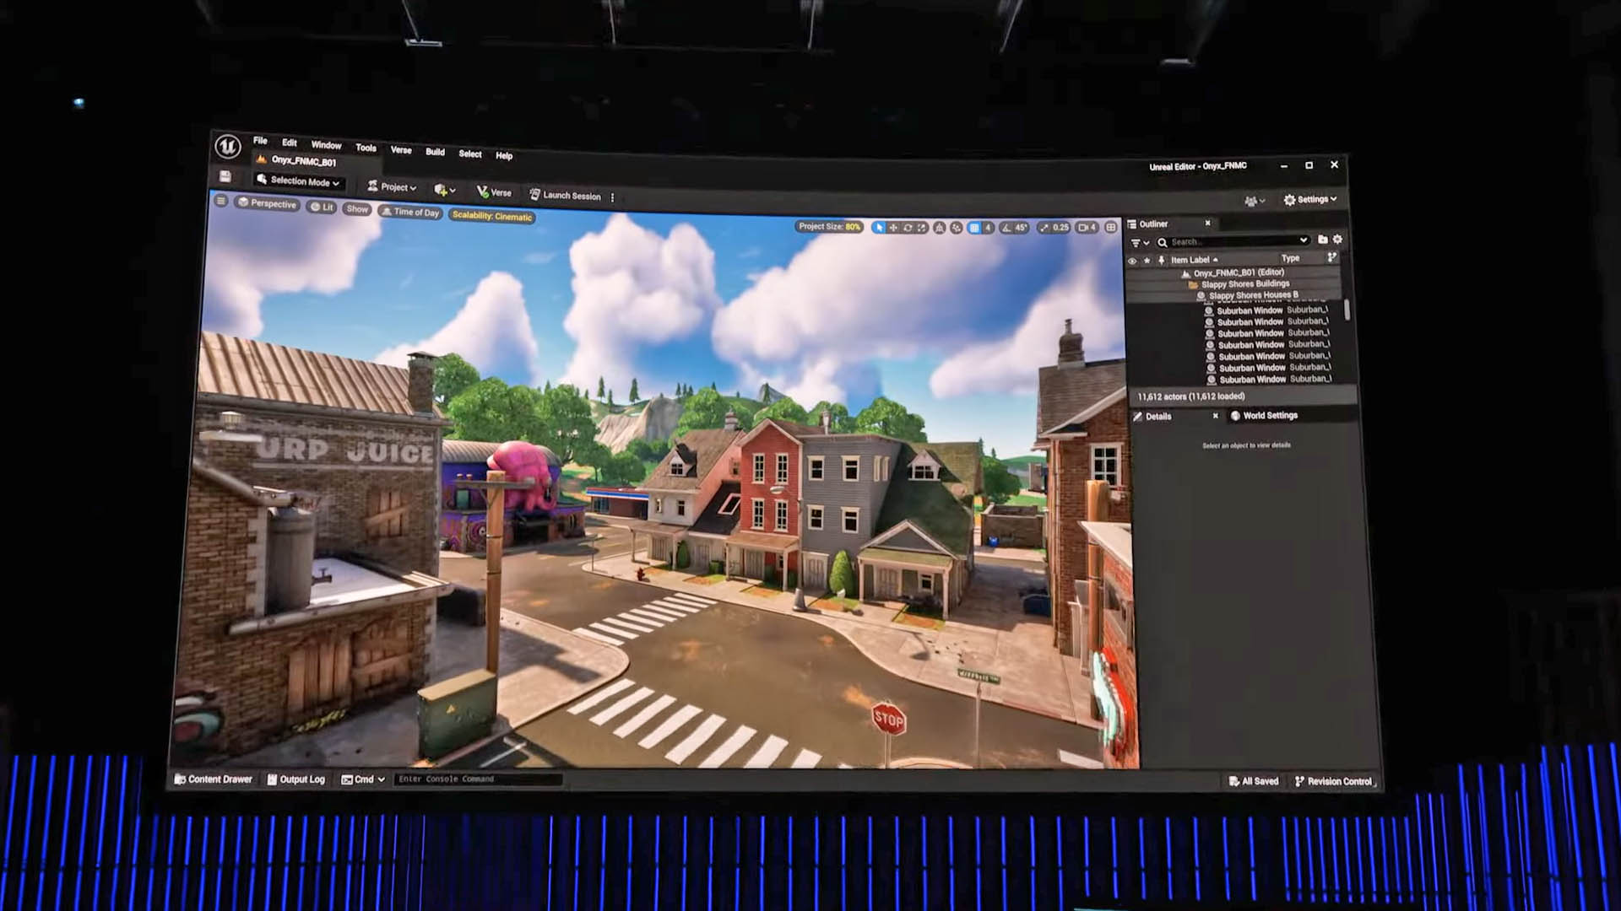Open the Cmd console type dropdown

[x=363, y=779]
